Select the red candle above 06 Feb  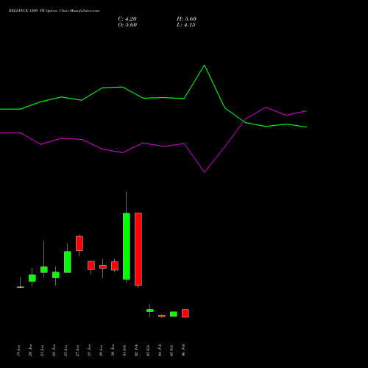tap(185, 314)
